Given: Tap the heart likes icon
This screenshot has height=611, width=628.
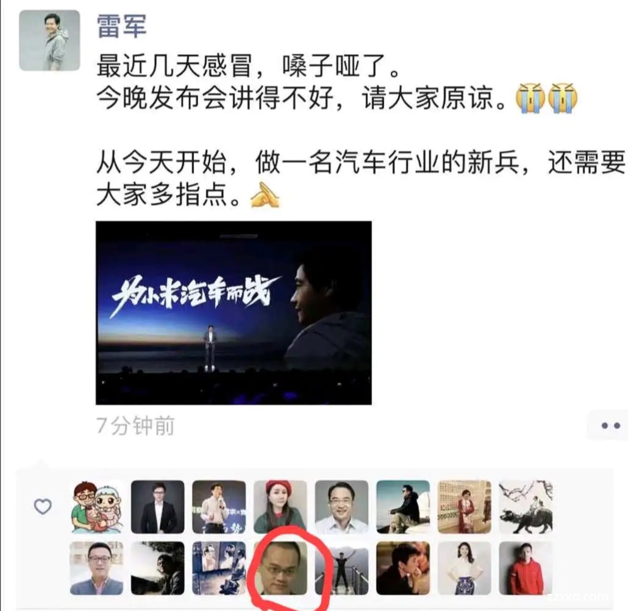Looking at the screenshot, I should click(43, 507).
